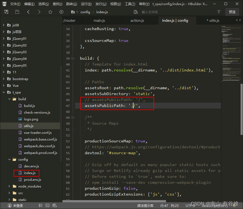243x209 pixels.
Task: Go back with the left arrow icon
Action: pyautogui.click(x=29, y=12)
